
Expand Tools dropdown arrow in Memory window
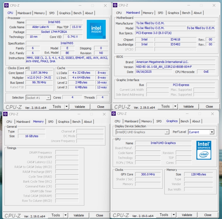[65, 215]
